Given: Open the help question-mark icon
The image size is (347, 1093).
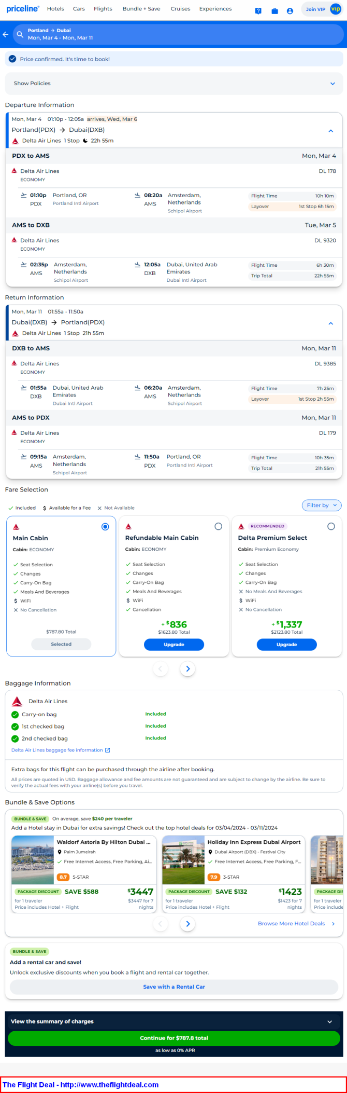Looking at the screenshot, I should coord(258,11).
